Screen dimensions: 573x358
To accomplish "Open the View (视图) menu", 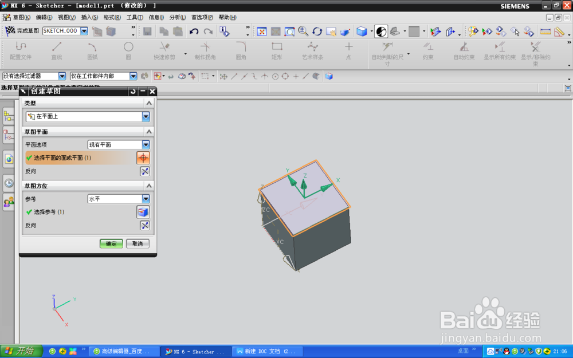I will (x=66, y=17).
